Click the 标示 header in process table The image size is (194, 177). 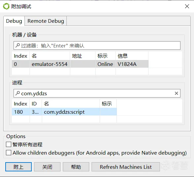(x=108, y=104)
